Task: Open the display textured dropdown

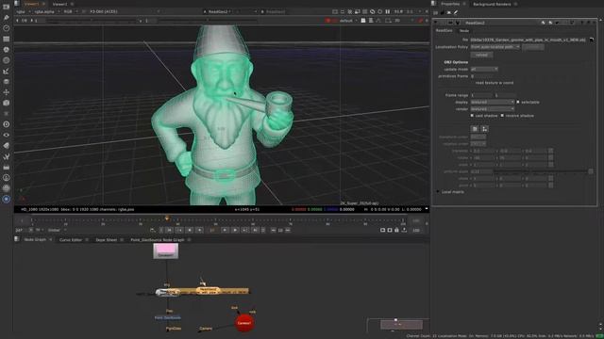Action: [493, 102]
